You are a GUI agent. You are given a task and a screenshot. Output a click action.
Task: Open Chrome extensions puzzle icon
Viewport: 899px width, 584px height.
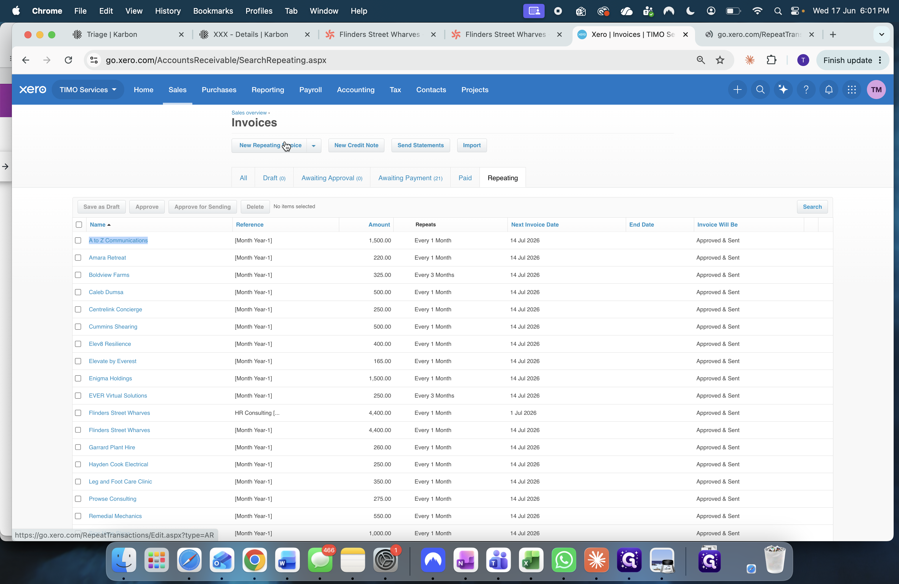[x=771, y=60]
